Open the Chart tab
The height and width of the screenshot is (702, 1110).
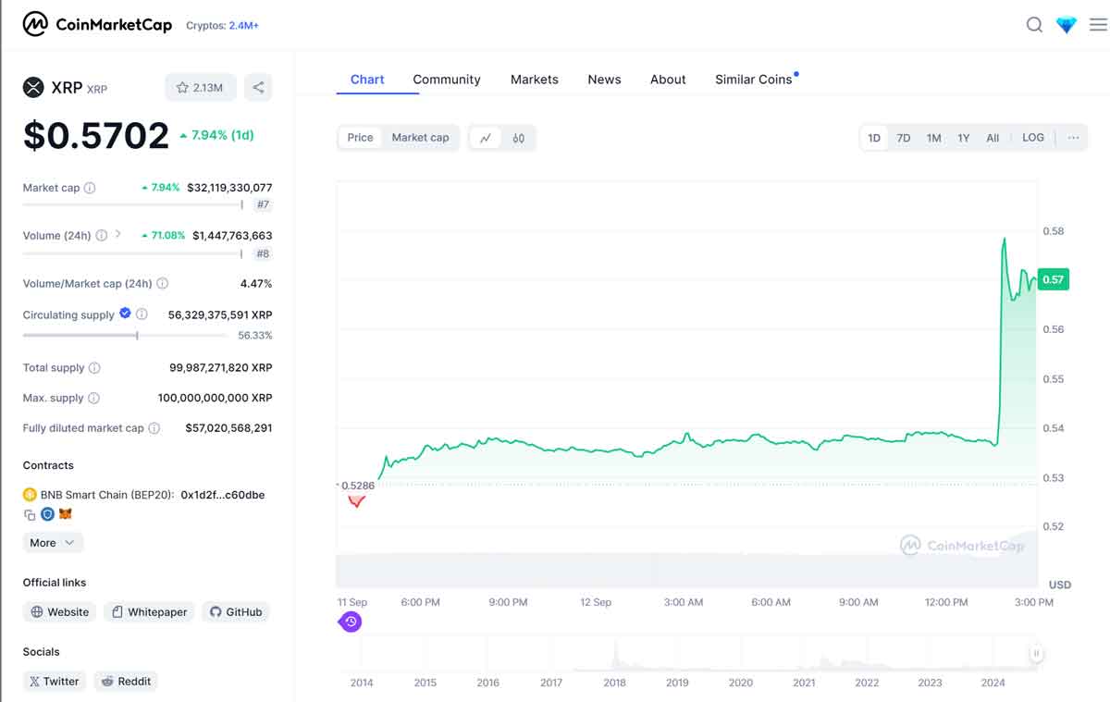point(367,80)
